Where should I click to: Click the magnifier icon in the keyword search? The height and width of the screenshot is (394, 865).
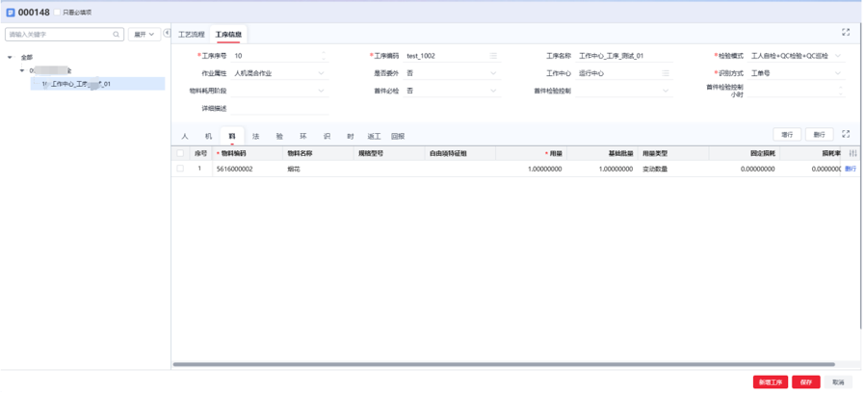(116, 35)
